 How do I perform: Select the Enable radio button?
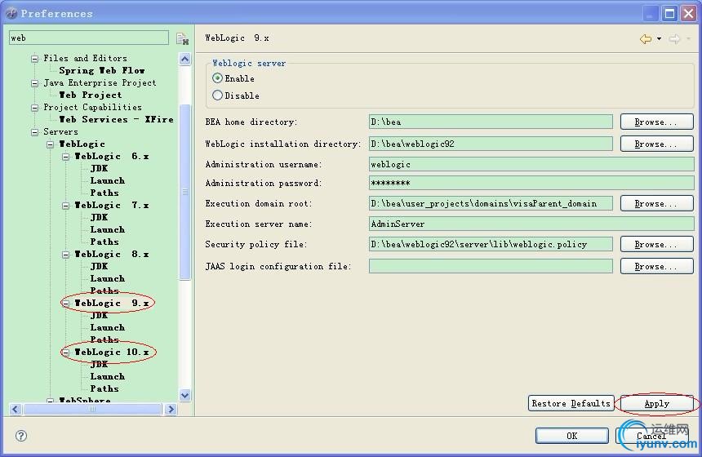pos(217,78)
